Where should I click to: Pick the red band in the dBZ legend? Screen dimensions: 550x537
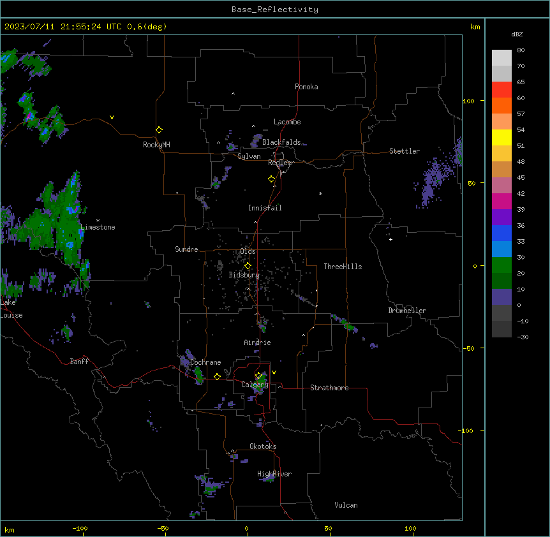[x=502, y=90]
